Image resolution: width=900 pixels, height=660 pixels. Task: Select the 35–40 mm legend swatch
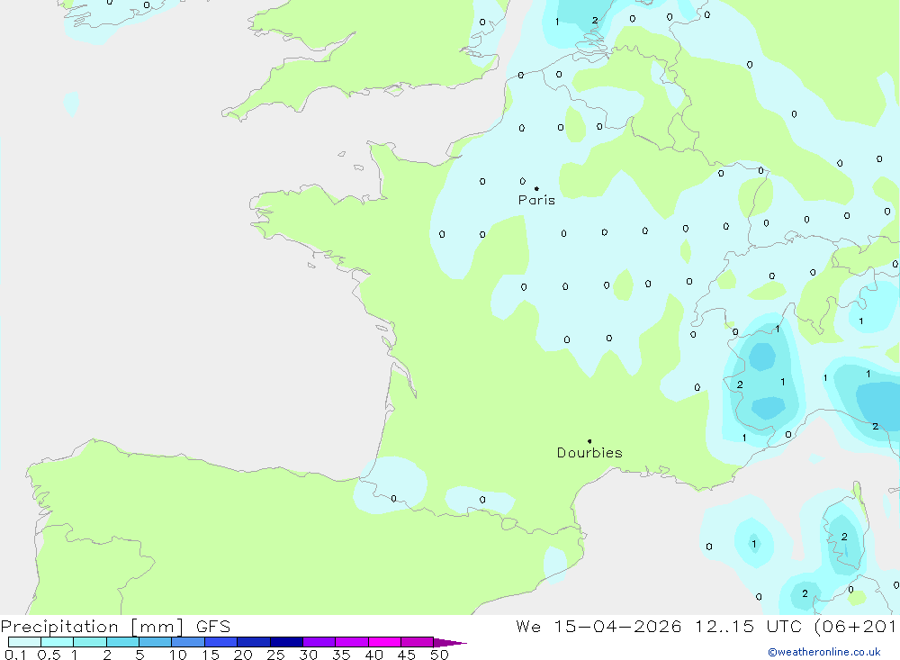pos(352,642)
